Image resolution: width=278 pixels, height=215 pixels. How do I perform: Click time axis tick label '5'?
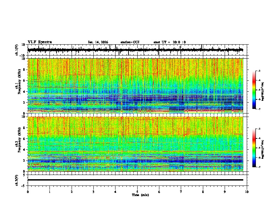coord(137,192)
